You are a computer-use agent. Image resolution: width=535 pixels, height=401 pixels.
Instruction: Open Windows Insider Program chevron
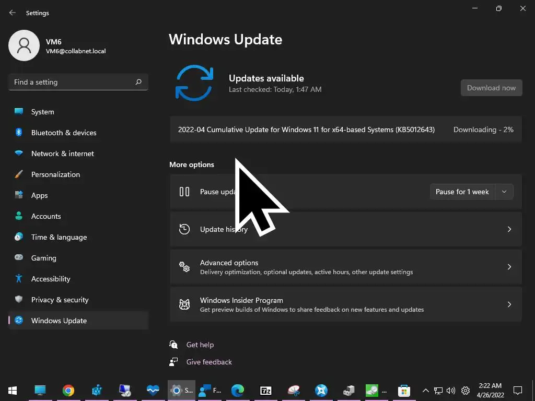click(x=509, y=304)
